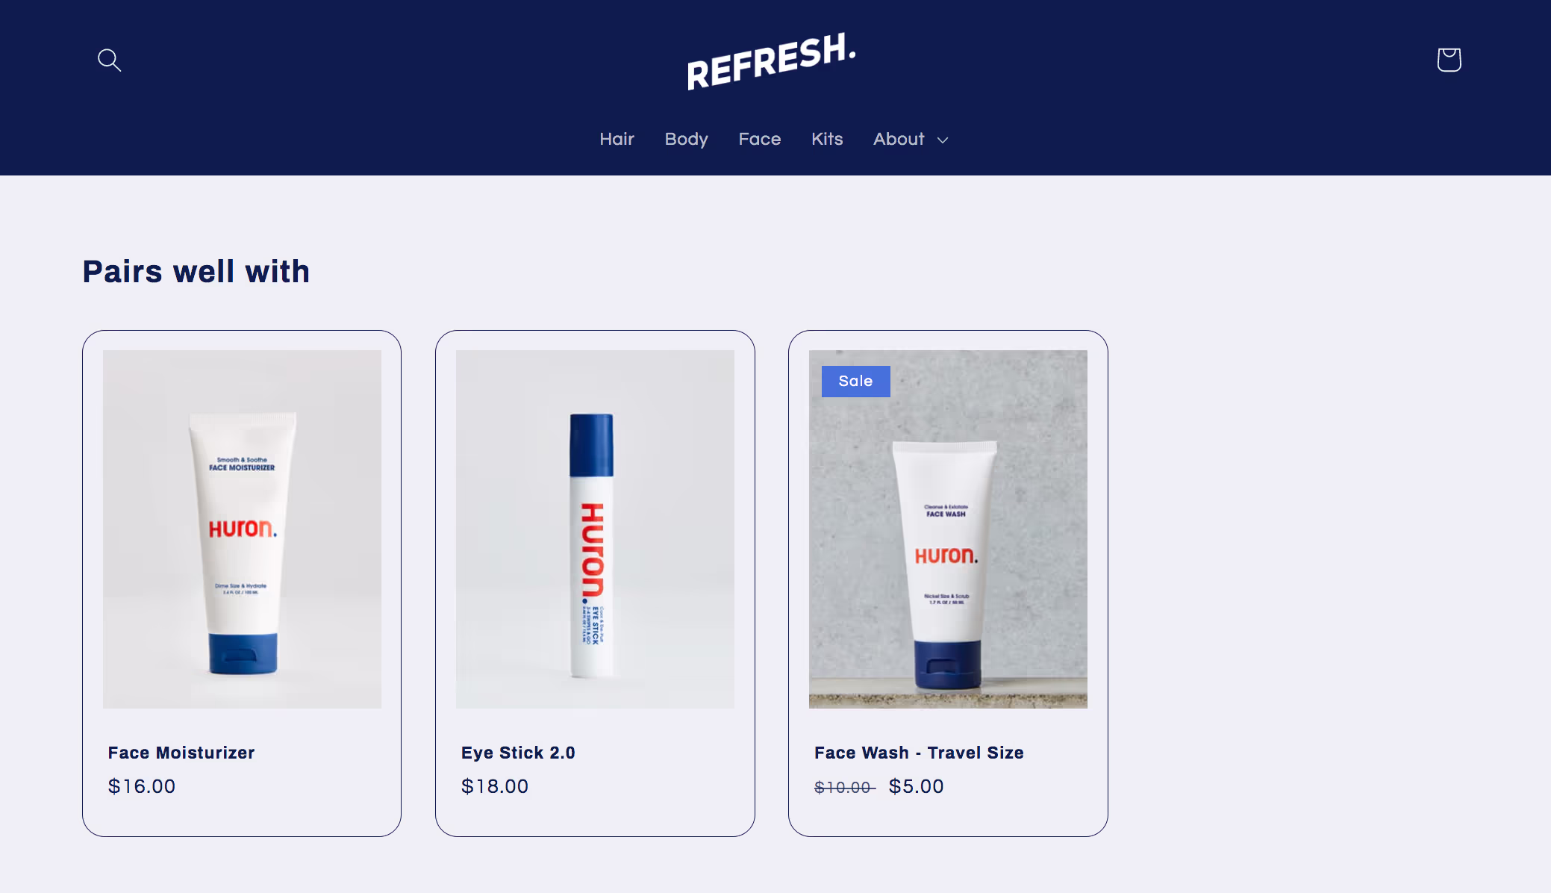
Task: Click the $18.00 Eye Stick price
Action: click(495, 786)
